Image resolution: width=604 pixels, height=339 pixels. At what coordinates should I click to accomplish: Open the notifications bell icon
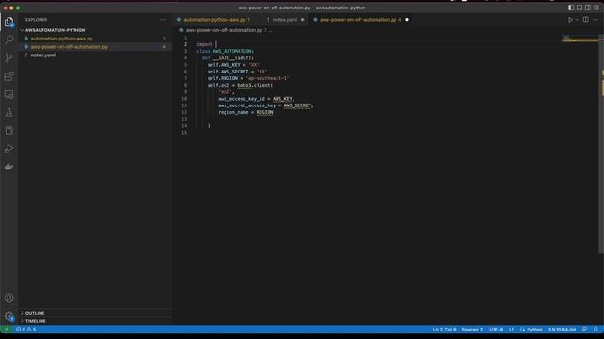point(596,330)
